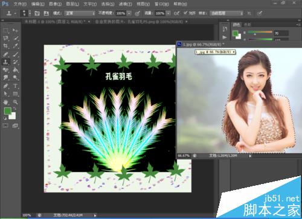
Task: Select the Paint Bucket tool
Action: 15,70
